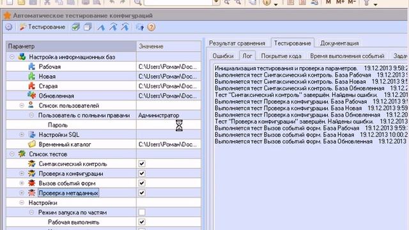Click the red bug icon of Вызов событий форм
Screen dimensions: 409x230
tap(32, 183)
